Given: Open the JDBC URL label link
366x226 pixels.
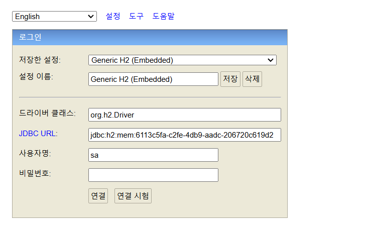Looking at the screenshot, I should click(x=37, y=134).
